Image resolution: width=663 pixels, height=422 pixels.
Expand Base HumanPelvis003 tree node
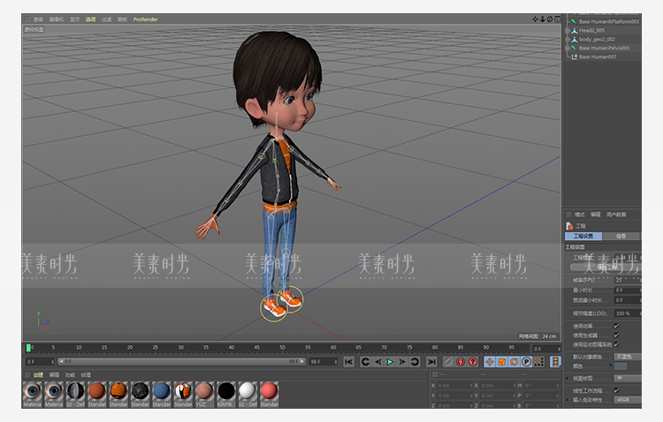coord(568,49)
